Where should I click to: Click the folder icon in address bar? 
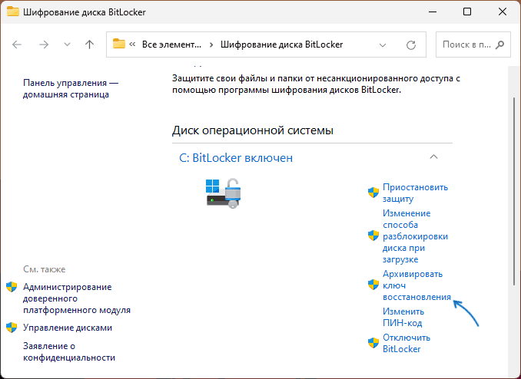click(119, 44)
